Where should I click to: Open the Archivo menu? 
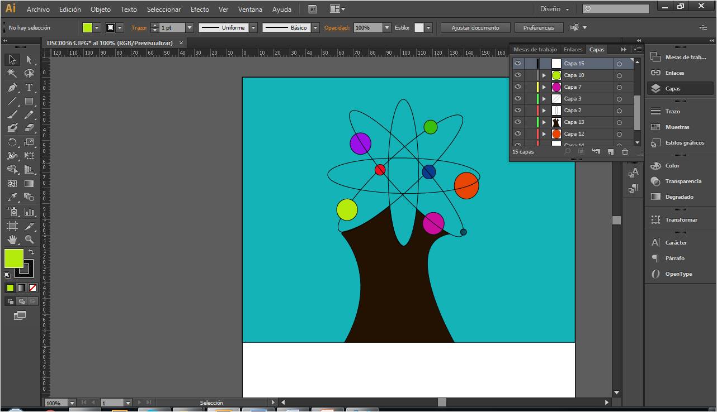tap(38, 9)
